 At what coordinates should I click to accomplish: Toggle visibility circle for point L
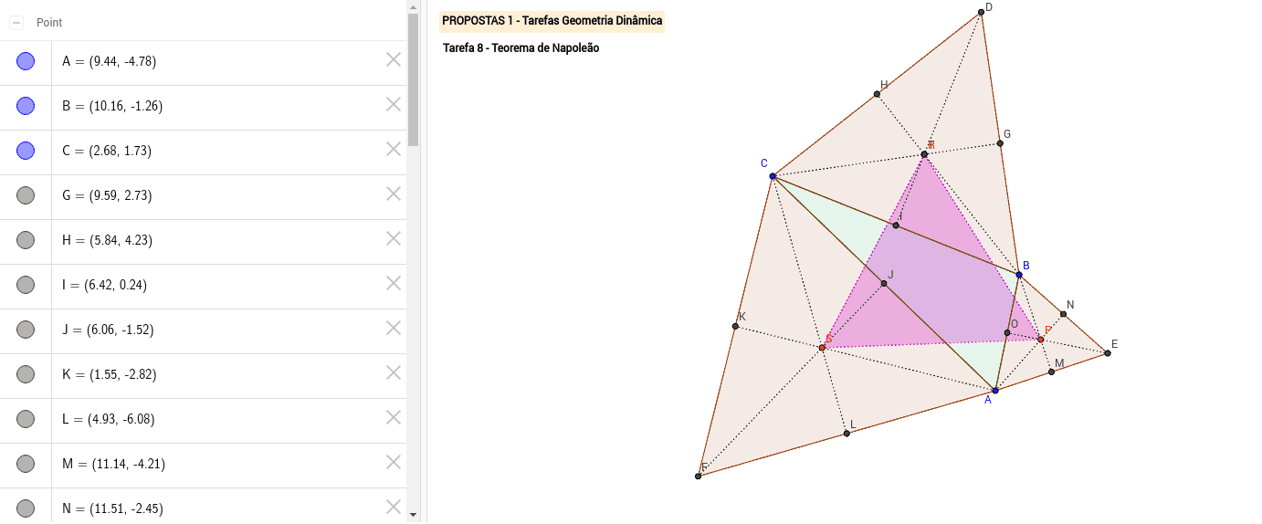click(x=26, y=419)
